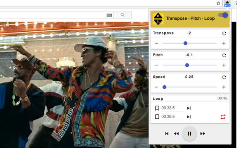
Task: Increase speed with the plus button
Action: [224, 87]
